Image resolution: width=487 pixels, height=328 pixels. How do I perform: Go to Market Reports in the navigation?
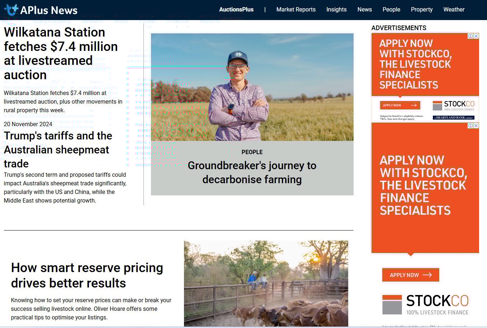coord(296,10)
